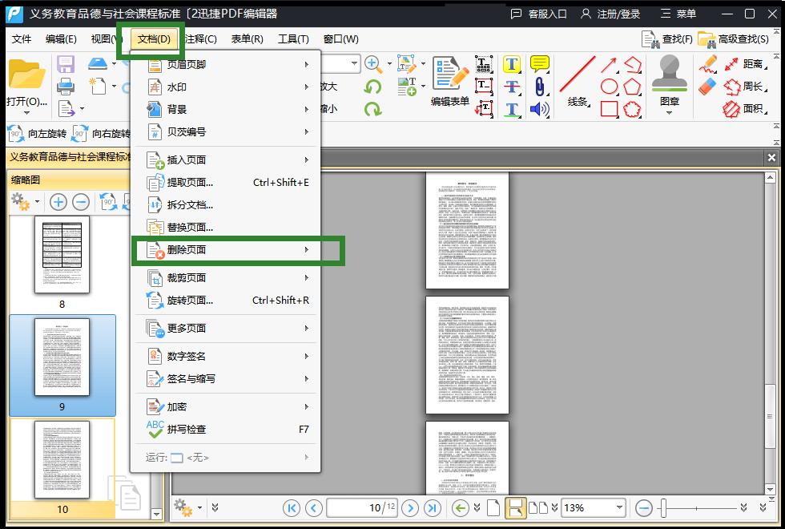Click the Register/Login (注册/登录) link
Viewport: 785px width, 529px height.
(610, 14)
